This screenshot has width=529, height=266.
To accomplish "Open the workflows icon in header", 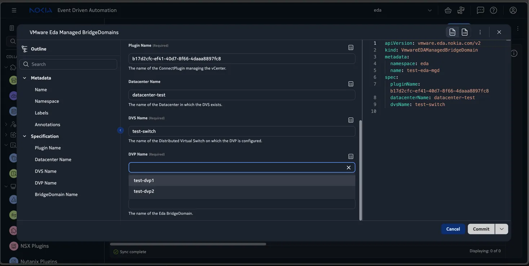I will pyautogui.click(x=461, y=10).
